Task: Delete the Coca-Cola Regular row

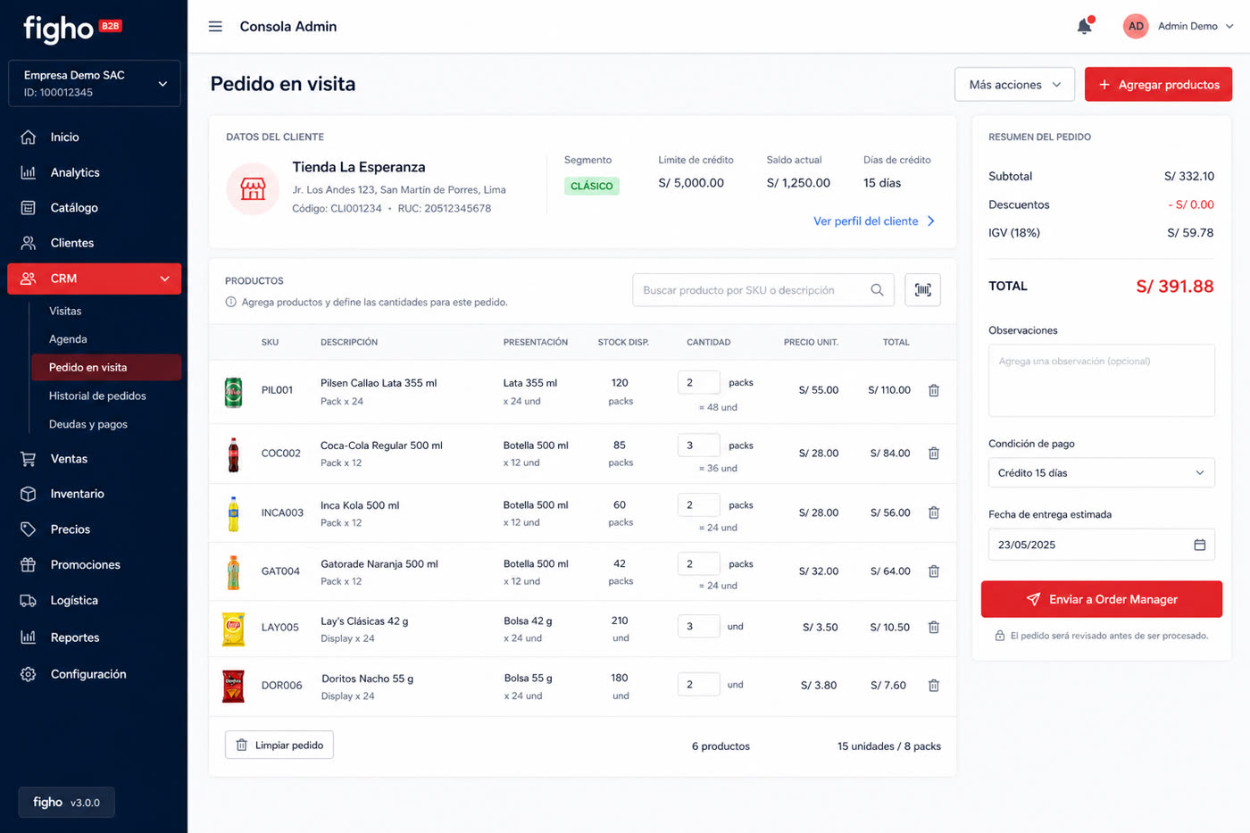Action: pyautogui.click(x=934, y=454)
